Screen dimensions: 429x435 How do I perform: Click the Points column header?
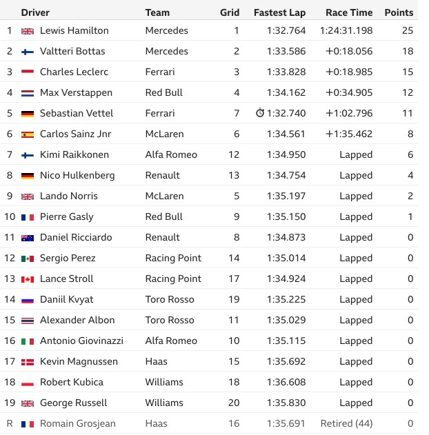click(399, 12)
